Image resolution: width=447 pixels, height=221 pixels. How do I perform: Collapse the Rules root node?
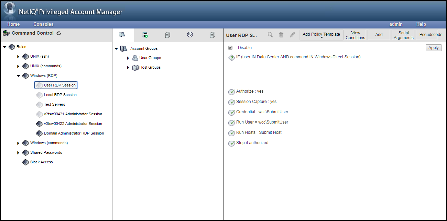(5, 47)
